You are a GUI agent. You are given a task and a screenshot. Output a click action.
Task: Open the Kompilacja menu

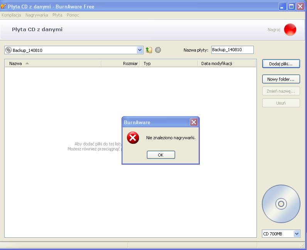click(x=11, y=15)
